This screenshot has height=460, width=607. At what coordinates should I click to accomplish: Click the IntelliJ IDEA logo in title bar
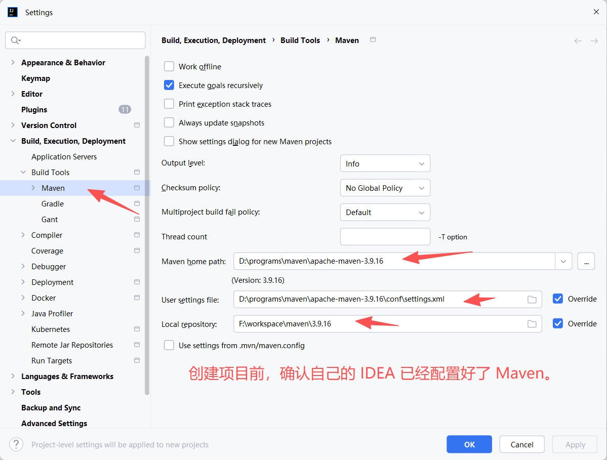coord(12,12)
